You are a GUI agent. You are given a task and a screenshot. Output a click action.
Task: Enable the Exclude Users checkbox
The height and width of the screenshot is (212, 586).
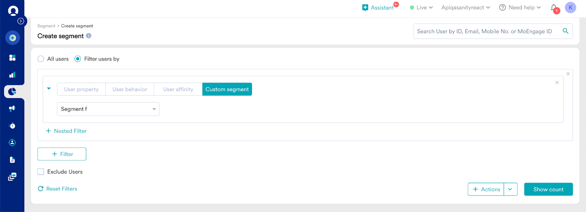pyautogui.click(x=41, y=171)
